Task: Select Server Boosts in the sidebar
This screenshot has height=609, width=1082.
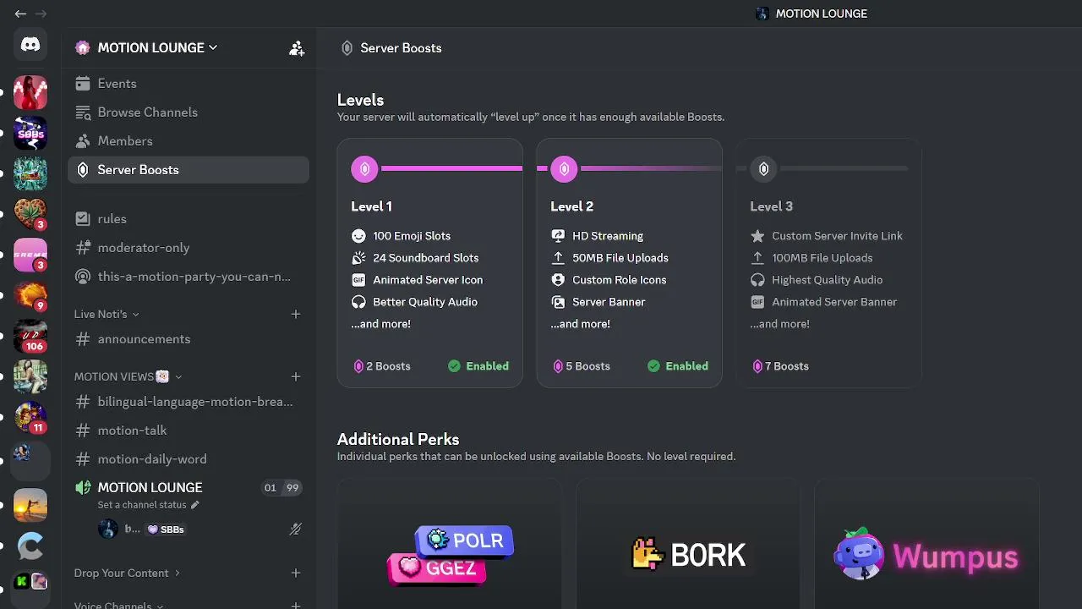Action: 189,170
